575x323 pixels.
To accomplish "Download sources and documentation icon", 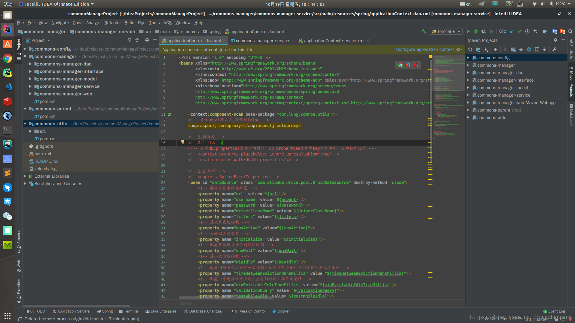I will (486, 49).
